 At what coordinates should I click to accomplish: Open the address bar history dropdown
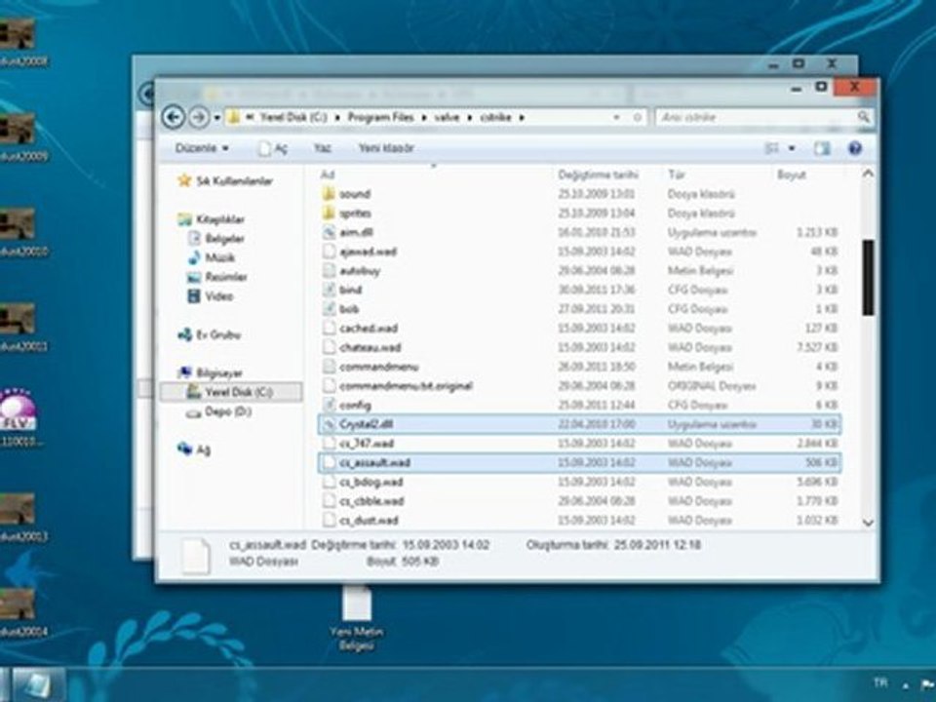[616, 118]
